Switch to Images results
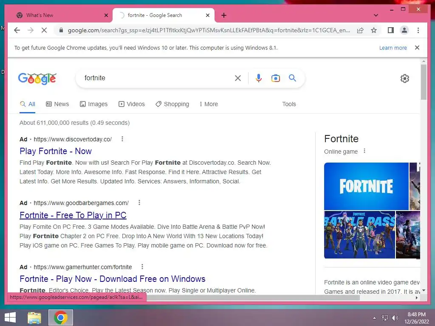The width and height of the screenshot is (435, 326). tap(94, 104)
